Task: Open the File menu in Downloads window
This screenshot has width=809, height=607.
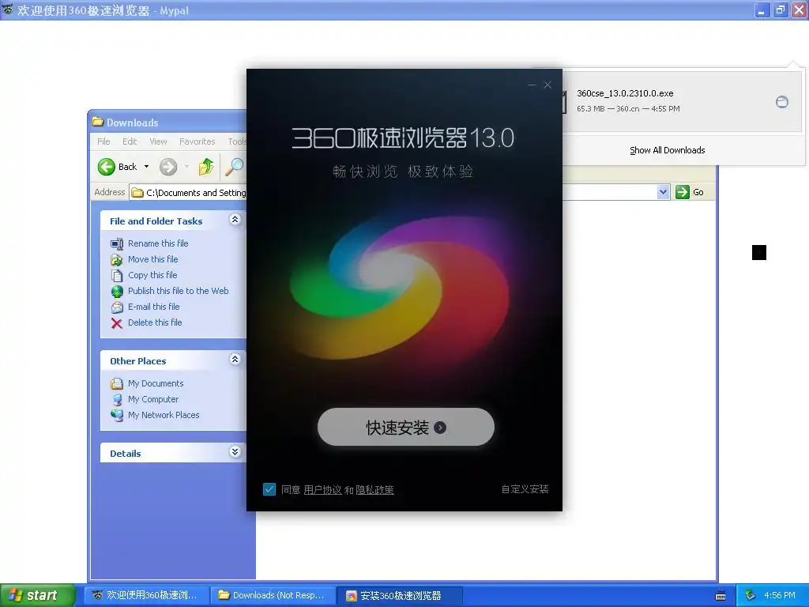Action: coord(103,141)
